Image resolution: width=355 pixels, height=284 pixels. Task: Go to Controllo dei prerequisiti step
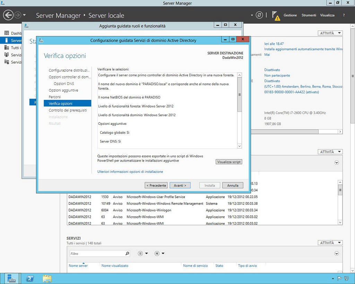click(x=68, y=110)
